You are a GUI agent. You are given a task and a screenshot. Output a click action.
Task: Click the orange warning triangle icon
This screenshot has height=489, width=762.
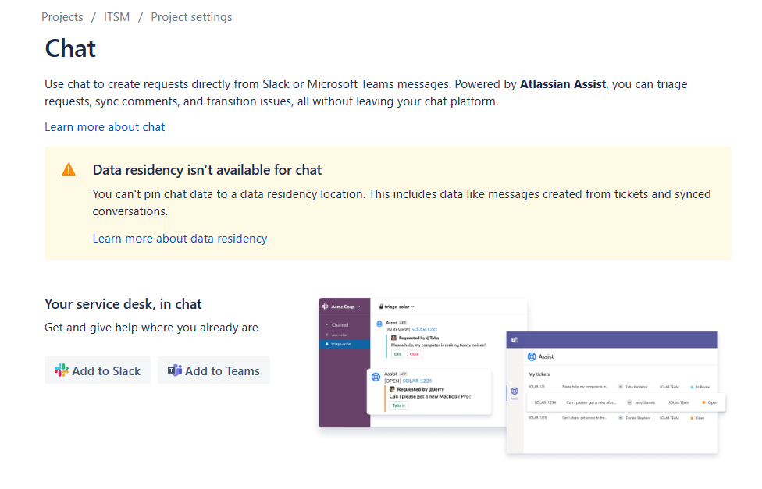(x=69, y=170)
